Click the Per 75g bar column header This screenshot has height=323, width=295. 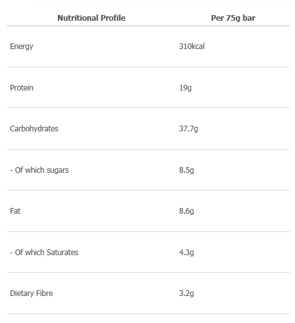233,18
